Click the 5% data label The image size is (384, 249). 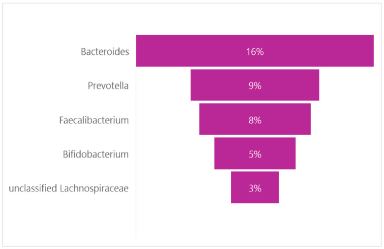[x=255, y=154]
